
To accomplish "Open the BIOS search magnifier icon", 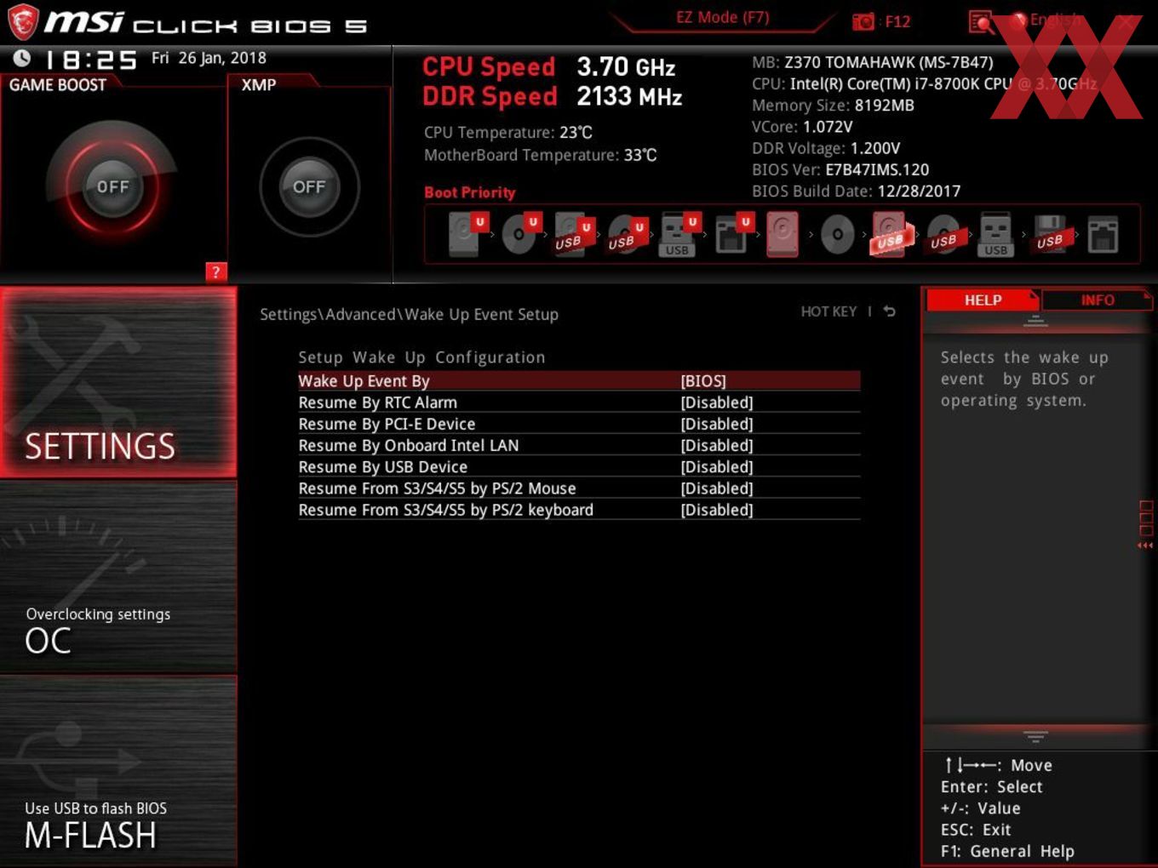I will click(981, 22).
